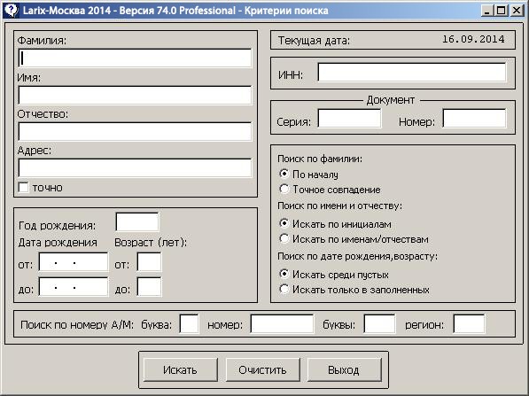
Task: Click the vehicle plate буквы field
Action: click(379, 324)
